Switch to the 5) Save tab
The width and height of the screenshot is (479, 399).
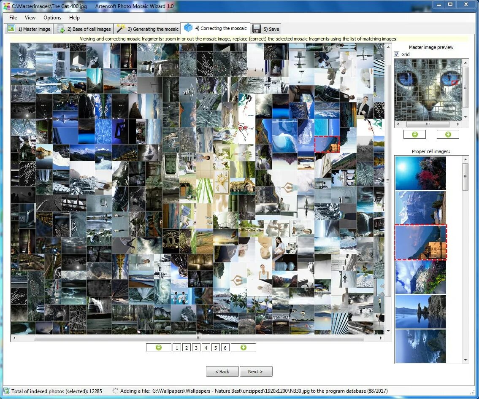click(265, 29)
